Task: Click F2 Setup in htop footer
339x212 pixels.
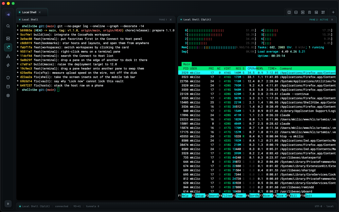Action: click(x=198, y=196)
